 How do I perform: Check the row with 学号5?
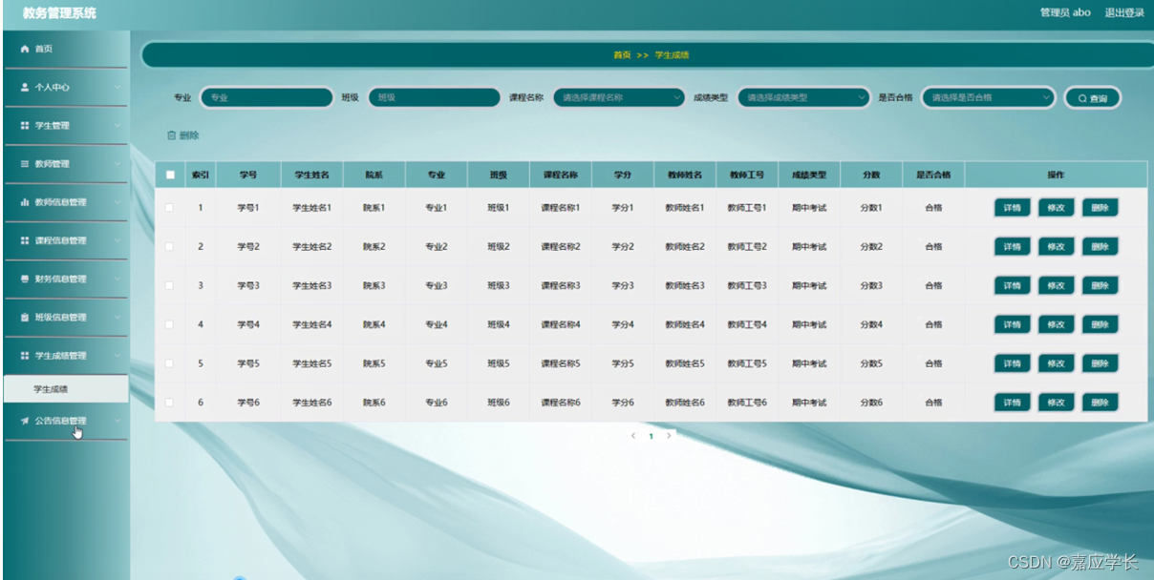(x=170, y=363)
